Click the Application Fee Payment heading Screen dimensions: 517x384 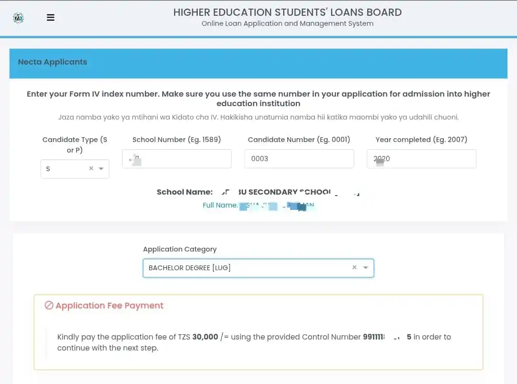pos(110,306)
